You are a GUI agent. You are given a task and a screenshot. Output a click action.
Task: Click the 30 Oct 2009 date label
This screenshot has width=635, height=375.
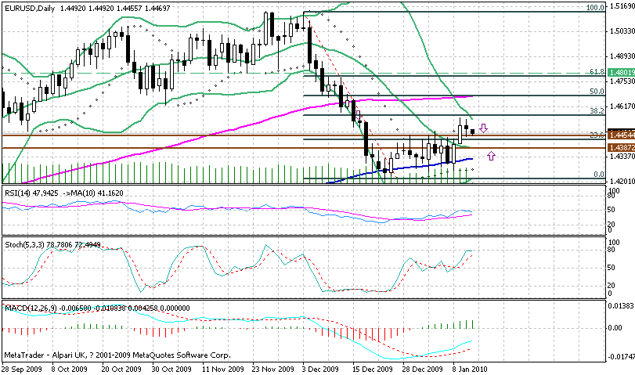(171, 369)
